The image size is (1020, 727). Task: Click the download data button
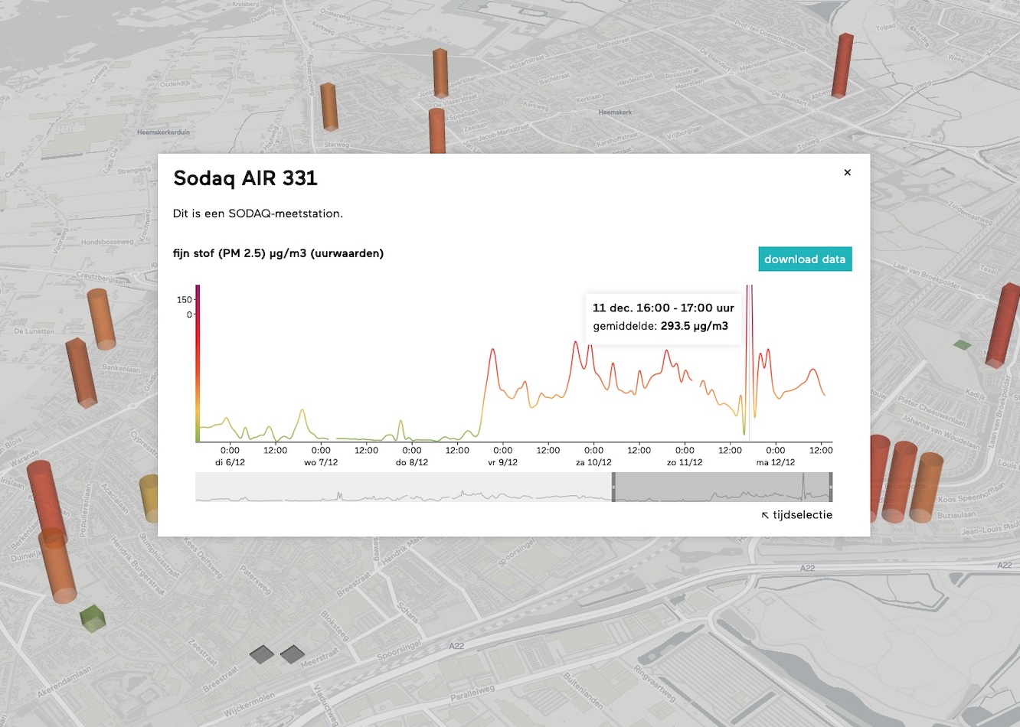click(x=805, y=259)
